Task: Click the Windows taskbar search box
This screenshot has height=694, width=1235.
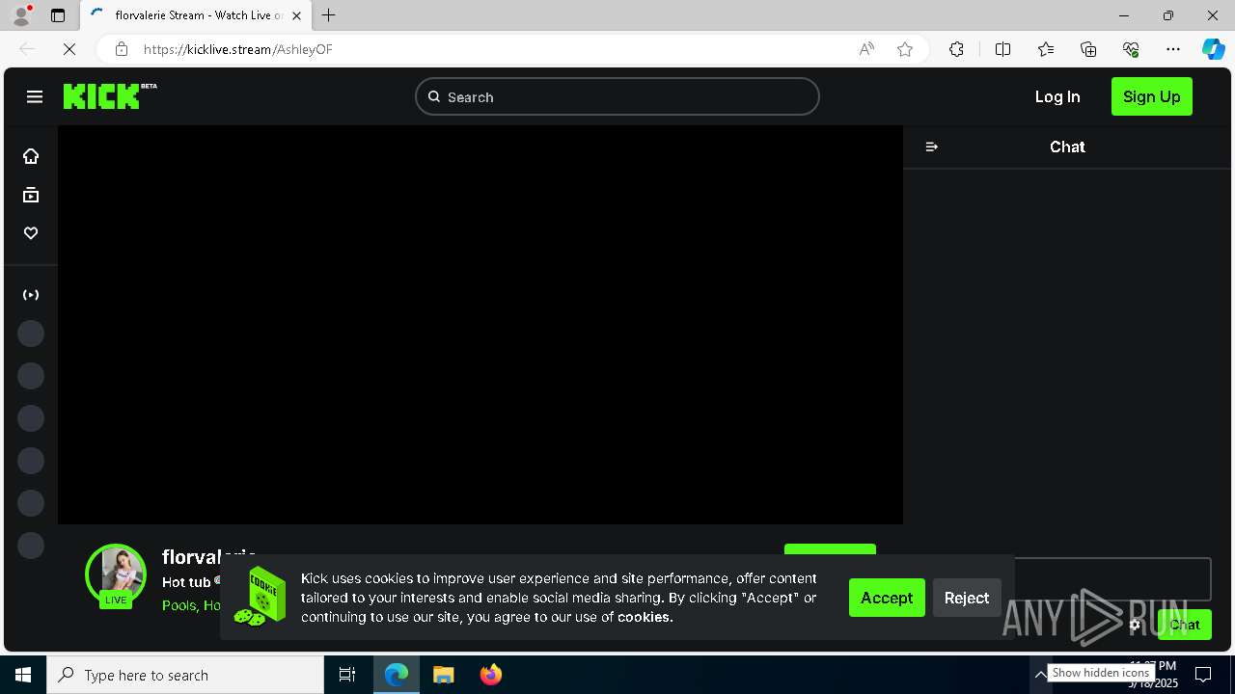Action: click(x=185, y=675)
